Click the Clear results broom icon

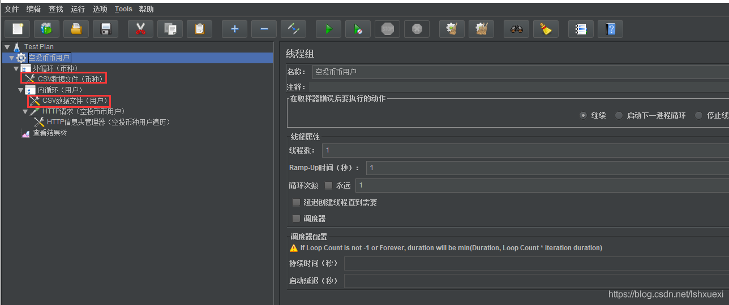coord(452,29)
